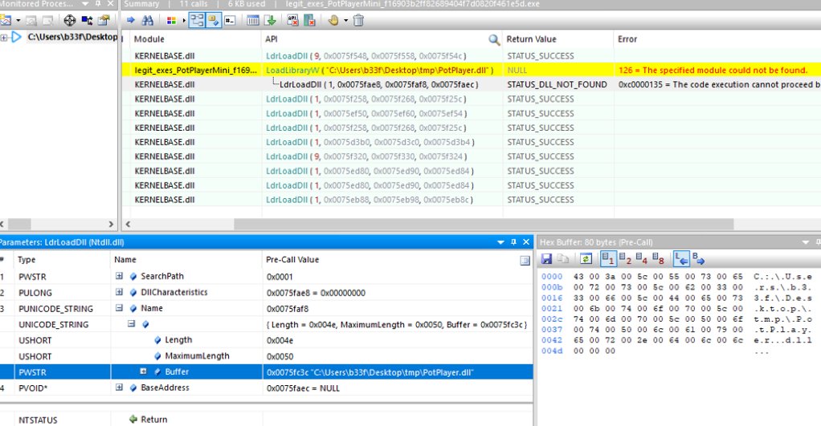Viewport: 821px width, 426px height.
Task: Clear calls with the trash can icon
Action: pos(358,20)
